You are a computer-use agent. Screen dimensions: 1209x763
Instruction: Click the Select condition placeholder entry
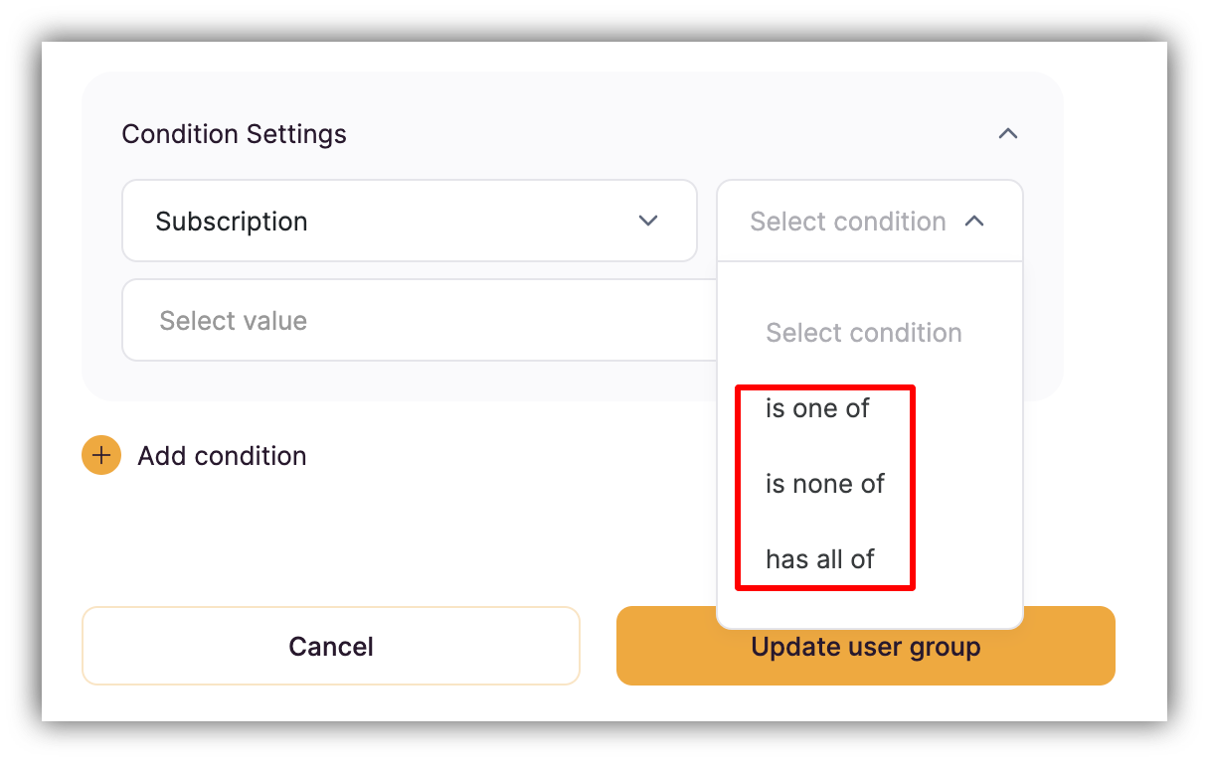864,333
